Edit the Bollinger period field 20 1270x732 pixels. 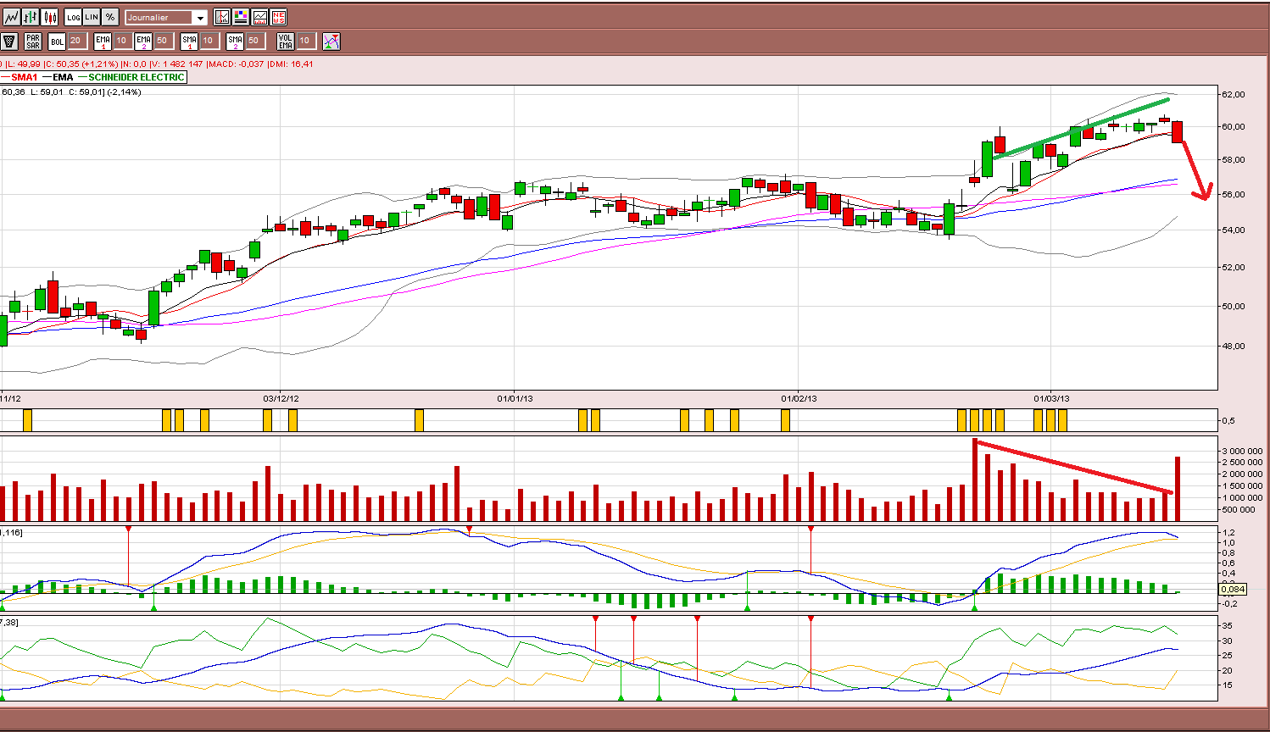coord(76,41)
